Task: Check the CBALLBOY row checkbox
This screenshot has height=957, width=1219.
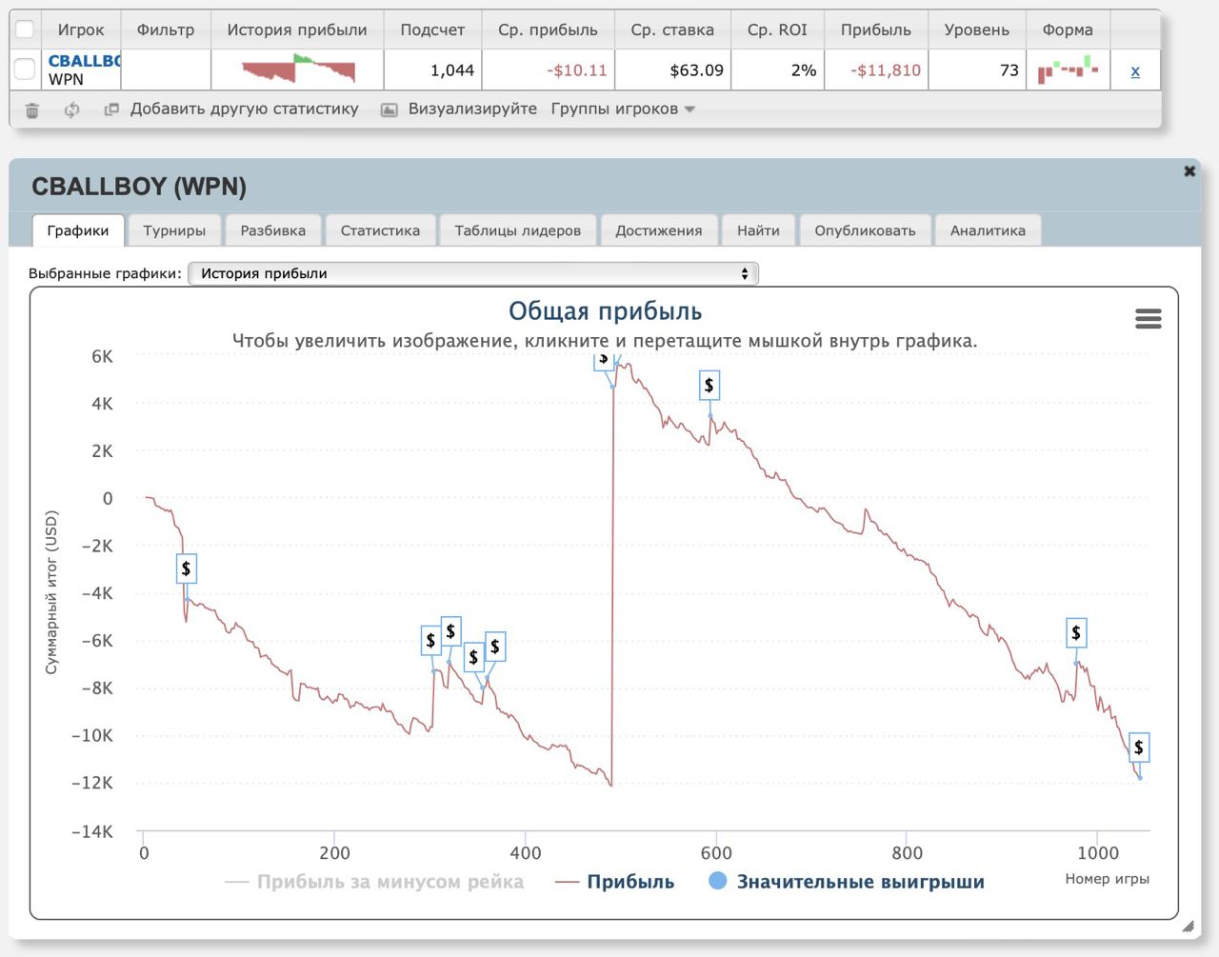Action: point(25,70)
